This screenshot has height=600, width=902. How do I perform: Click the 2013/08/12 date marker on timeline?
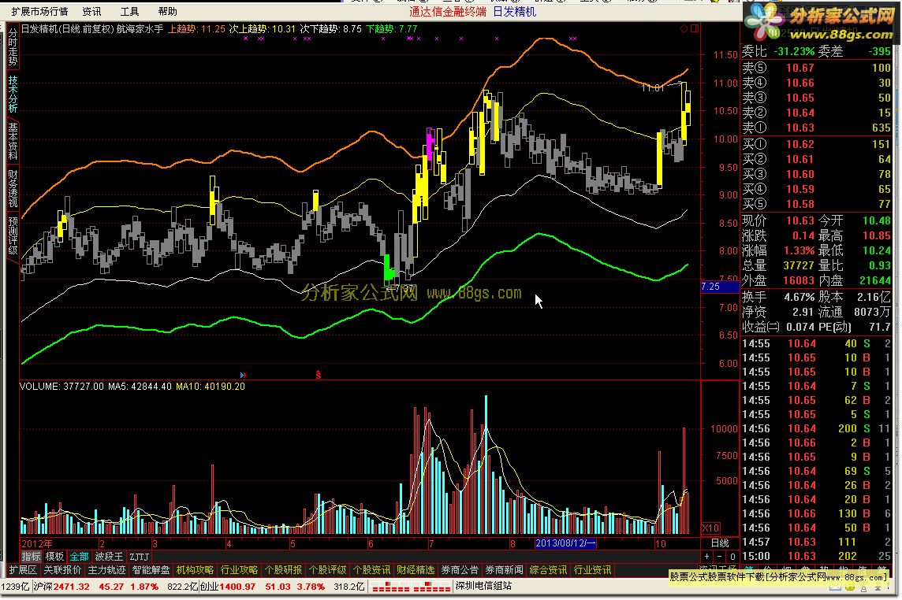coord(565,543)
